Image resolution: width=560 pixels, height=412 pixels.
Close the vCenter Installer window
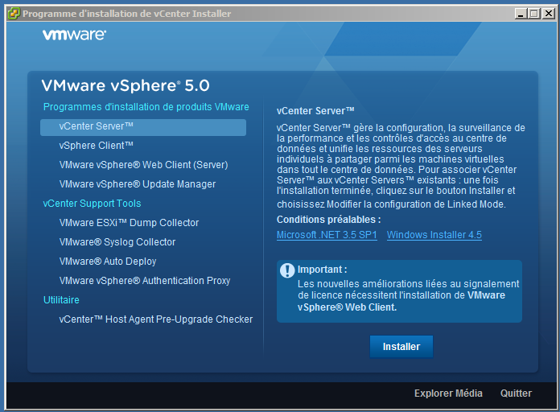coord(548,14)
